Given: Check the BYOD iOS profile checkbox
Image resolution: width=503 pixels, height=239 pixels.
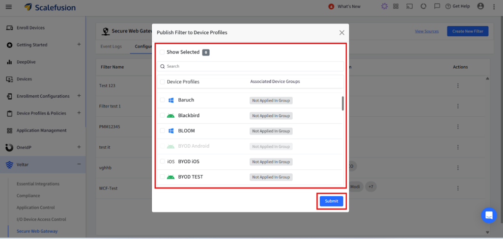Looking at the screenshot, I should (x=162, y=161).
